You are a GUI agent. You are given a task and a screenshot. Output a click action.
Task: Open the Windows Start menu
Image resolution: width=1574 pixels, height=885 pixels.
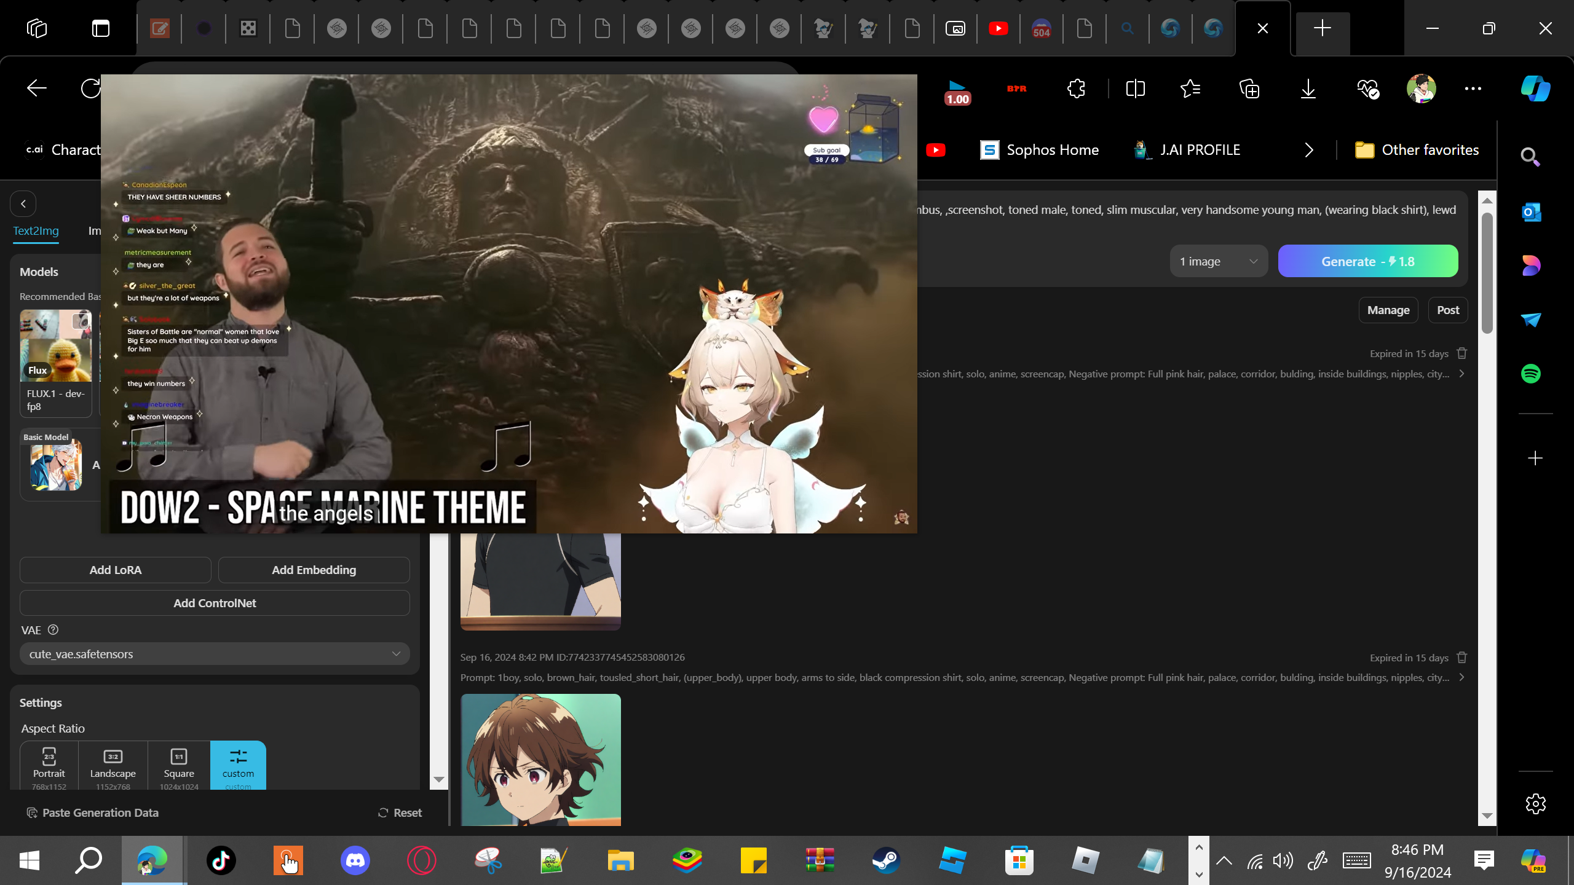[x=30, y=860]
